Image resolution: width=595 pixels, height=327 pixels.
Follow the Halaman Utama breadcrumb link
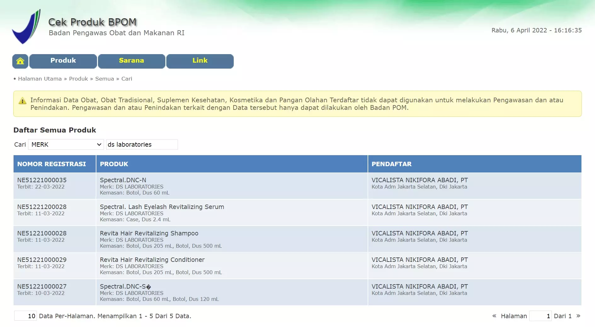[x=40, y=79]
